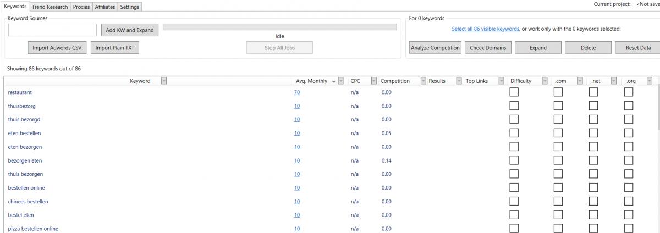660x233 pixels.
Task: Open the Proxies tab
Action: click(82, 7)
